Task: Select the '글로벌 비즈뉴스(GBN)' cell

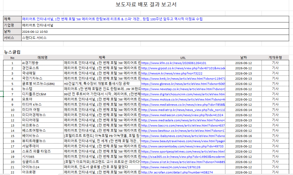Action: coord(42,84)
